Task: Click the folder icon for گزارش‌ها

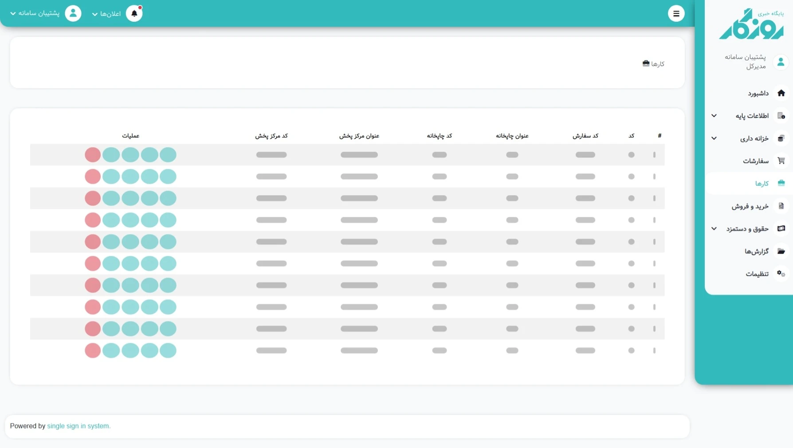Action: (781, 252)
